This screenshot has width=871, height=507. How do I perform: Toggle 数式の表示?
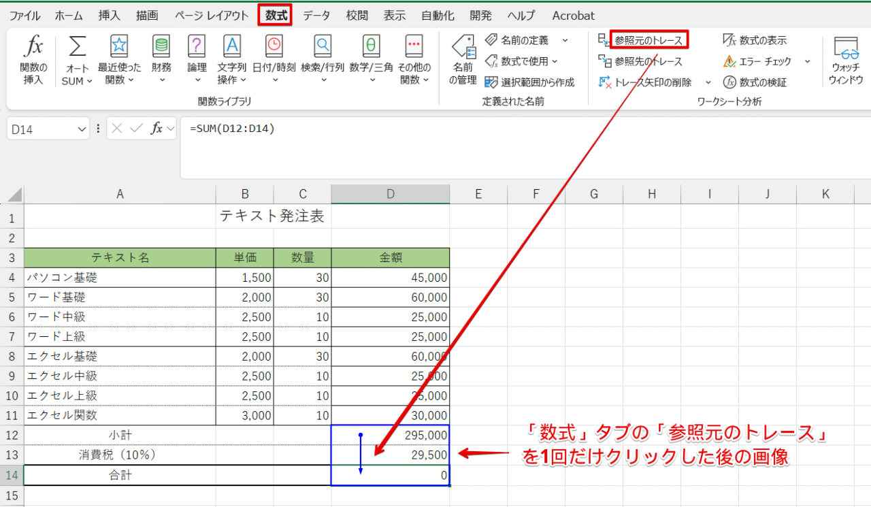point(755,40)
